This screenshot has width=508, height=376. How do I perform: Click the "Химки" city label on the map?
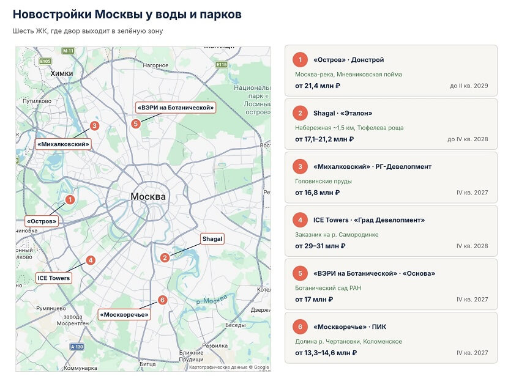[x=62, y=73]
